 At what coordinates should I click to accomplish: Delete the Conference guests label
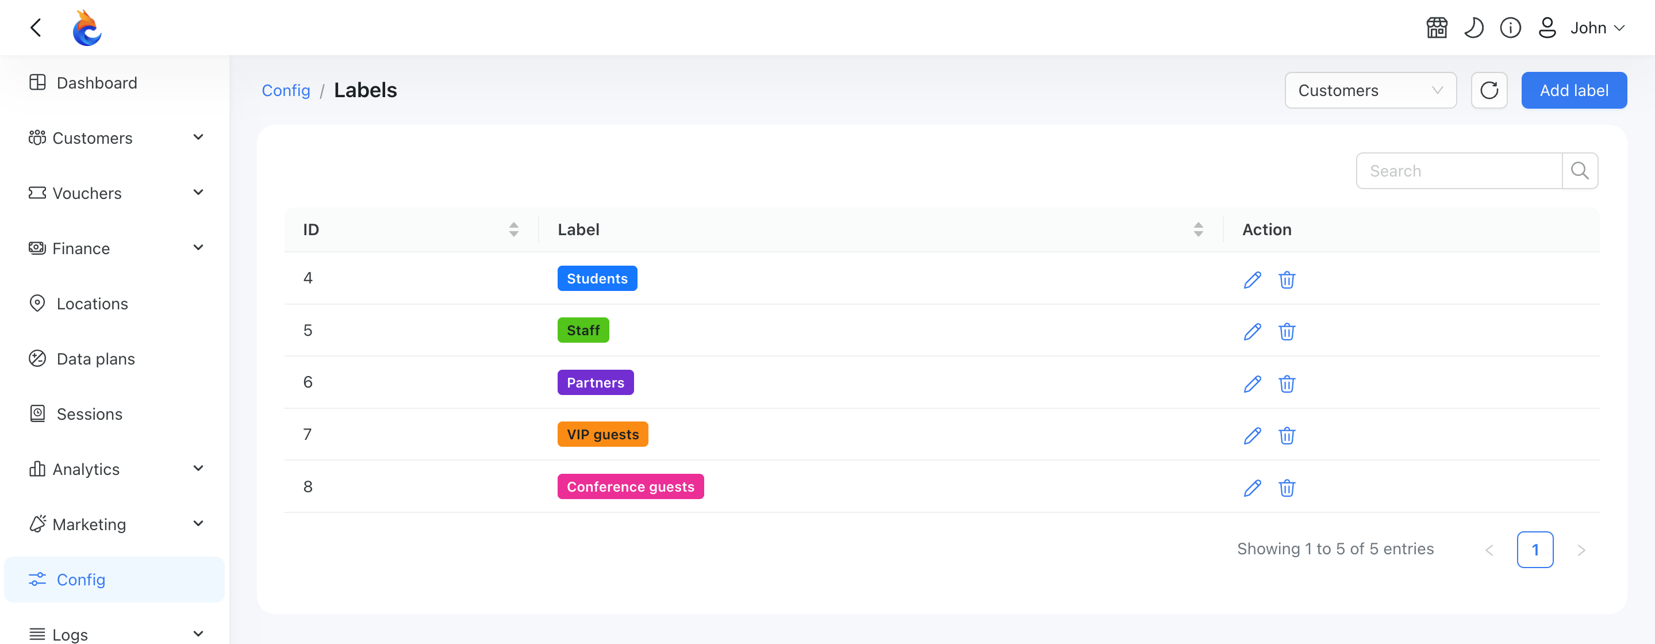tap(1286, 488)
